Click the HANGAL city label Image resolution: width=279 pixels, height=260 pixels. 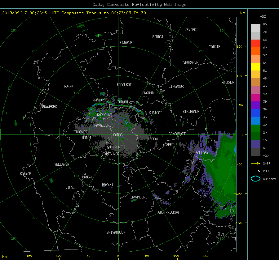point(88,177)
